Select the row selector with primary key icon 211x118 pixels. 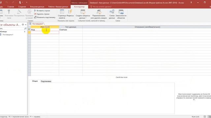(29, 30)
